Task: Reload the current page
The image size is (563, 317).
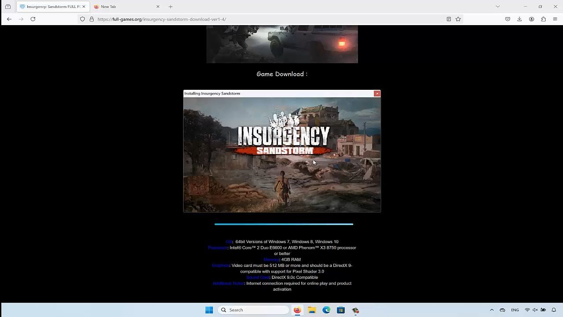Action: coord(33,19)
